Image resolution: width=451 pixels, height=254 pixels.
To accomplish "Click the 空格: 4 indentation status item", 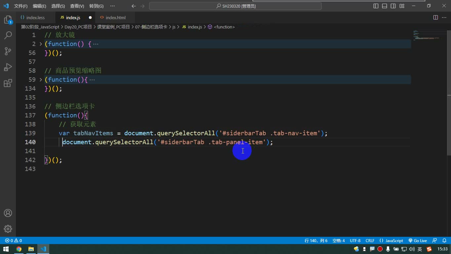I will (x=339, y=240).
